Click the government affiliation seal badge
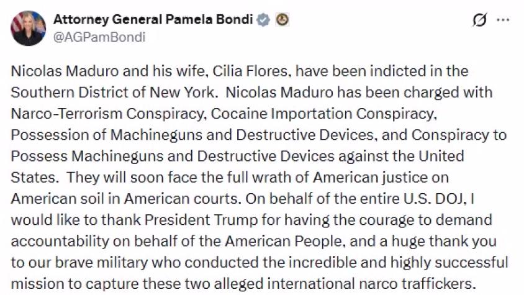 click(x=282, y=20)
